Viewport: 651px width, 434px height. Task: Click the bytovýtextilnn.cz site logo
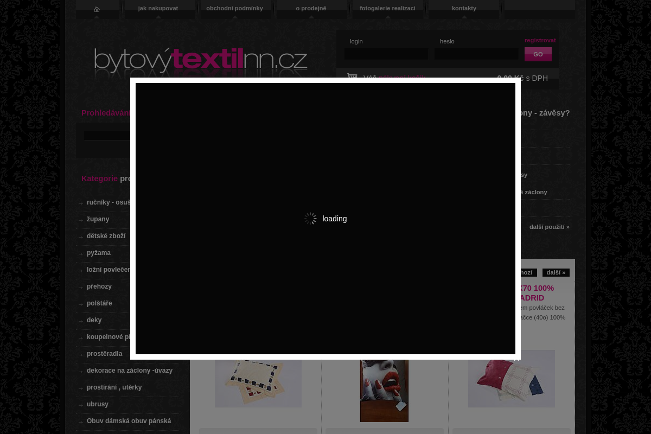click(x=201, y=62)
